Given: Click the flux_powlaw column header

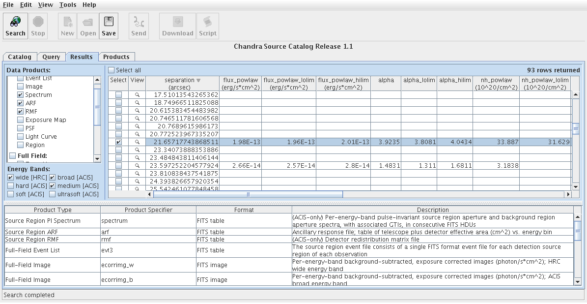Looking at the screenshot, I should pyautogui.click(x=241, y=84).
